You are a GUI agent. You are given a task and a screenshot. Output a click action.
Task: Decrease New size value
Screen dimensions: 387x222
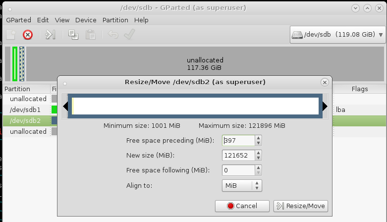258,158
